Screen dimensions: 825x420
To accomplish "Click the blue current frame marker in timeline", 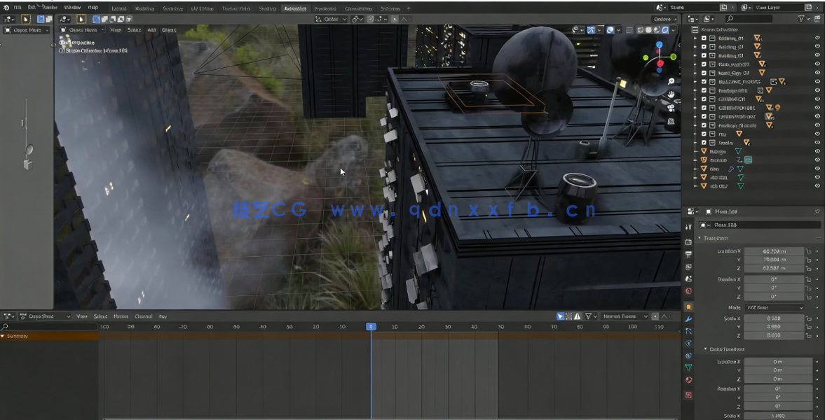I will 371,327.
